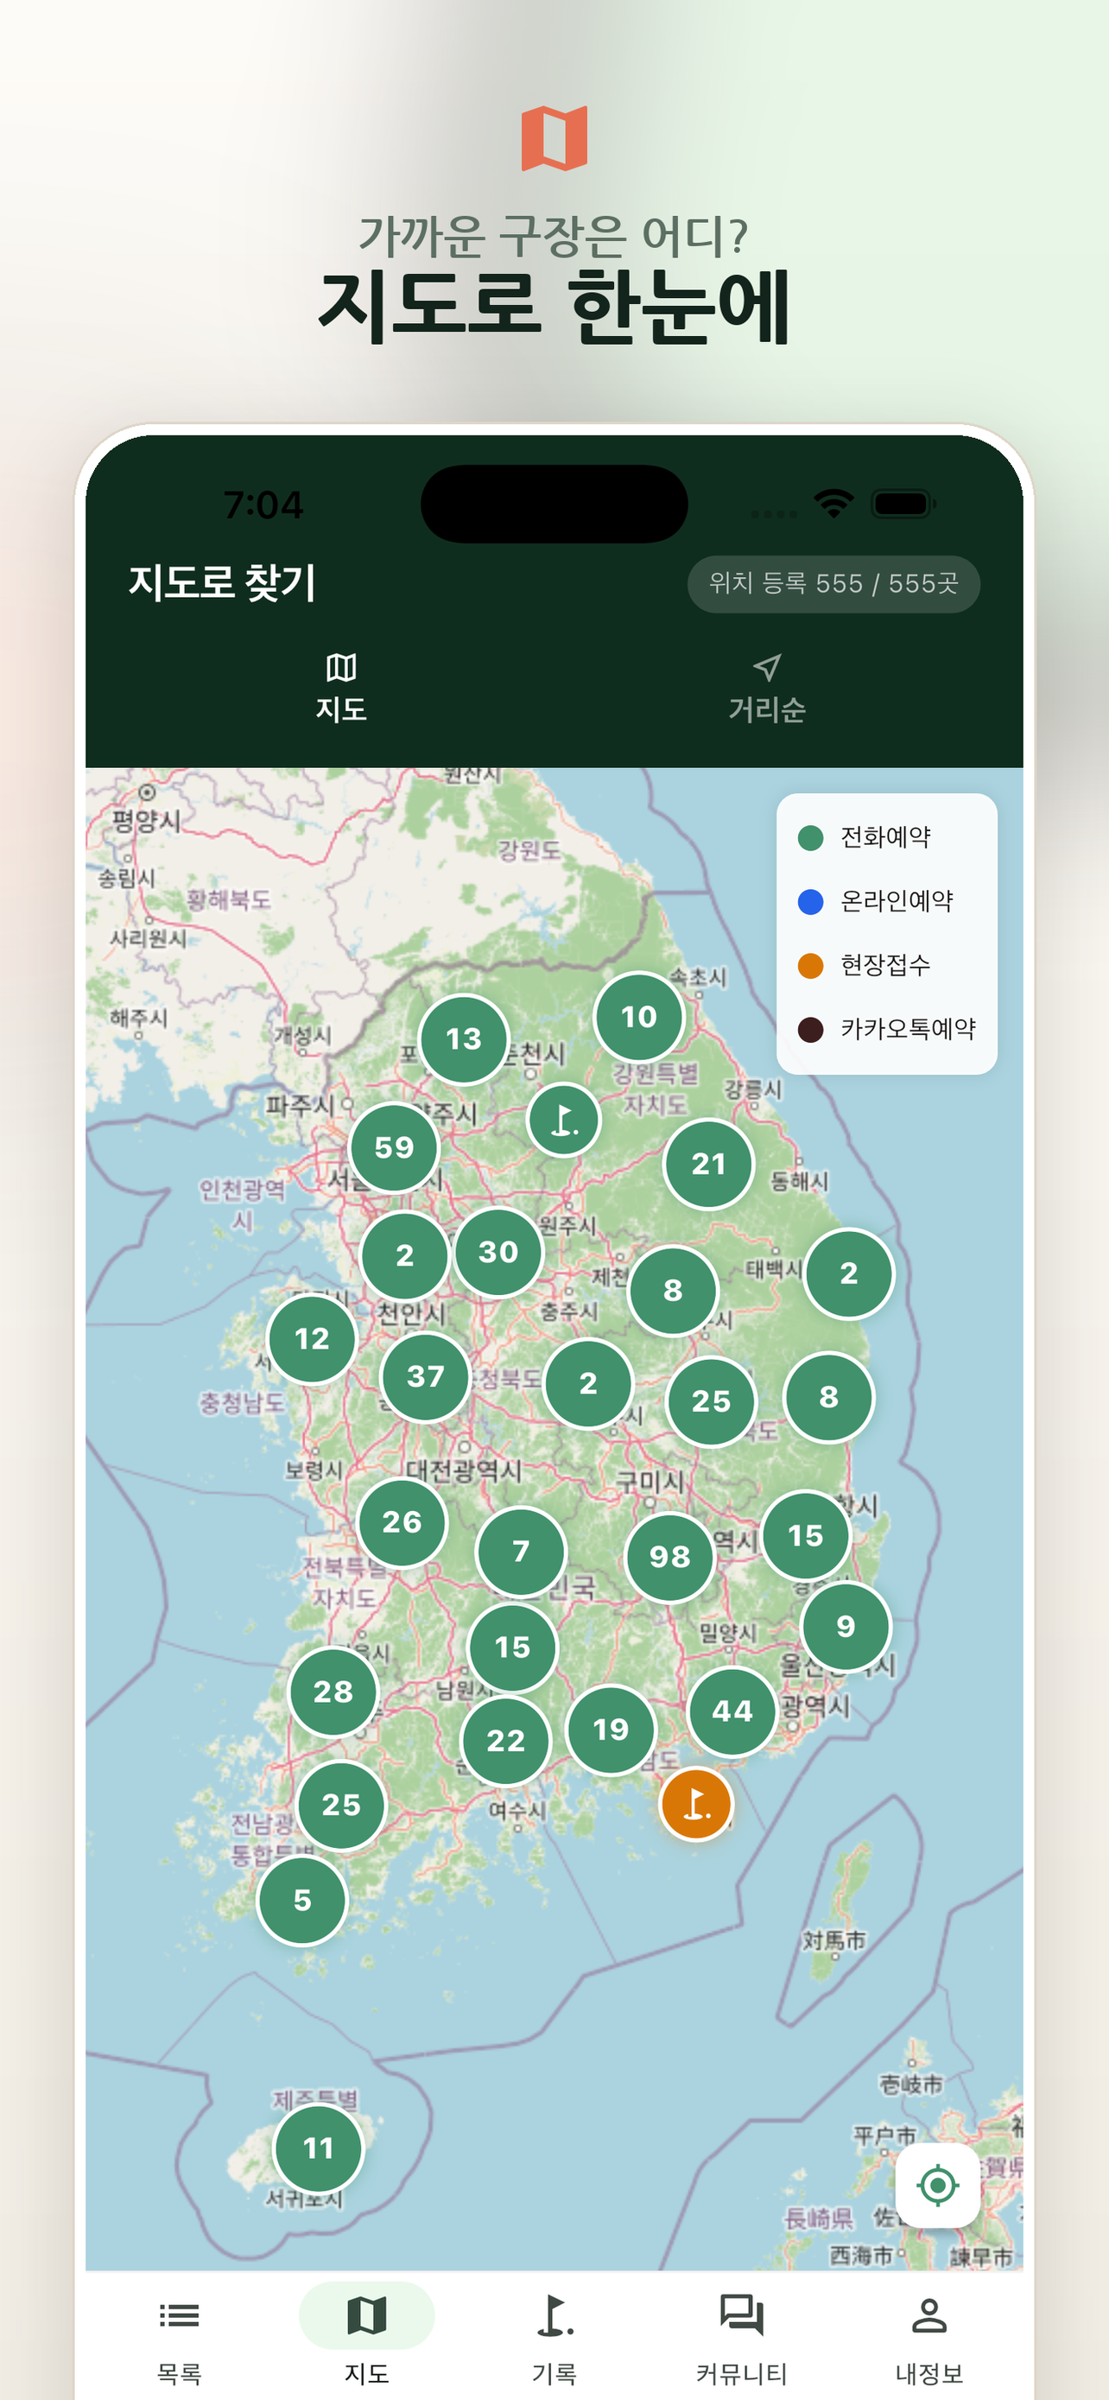Tap the 강릉시 map label

pos(753,1089)
